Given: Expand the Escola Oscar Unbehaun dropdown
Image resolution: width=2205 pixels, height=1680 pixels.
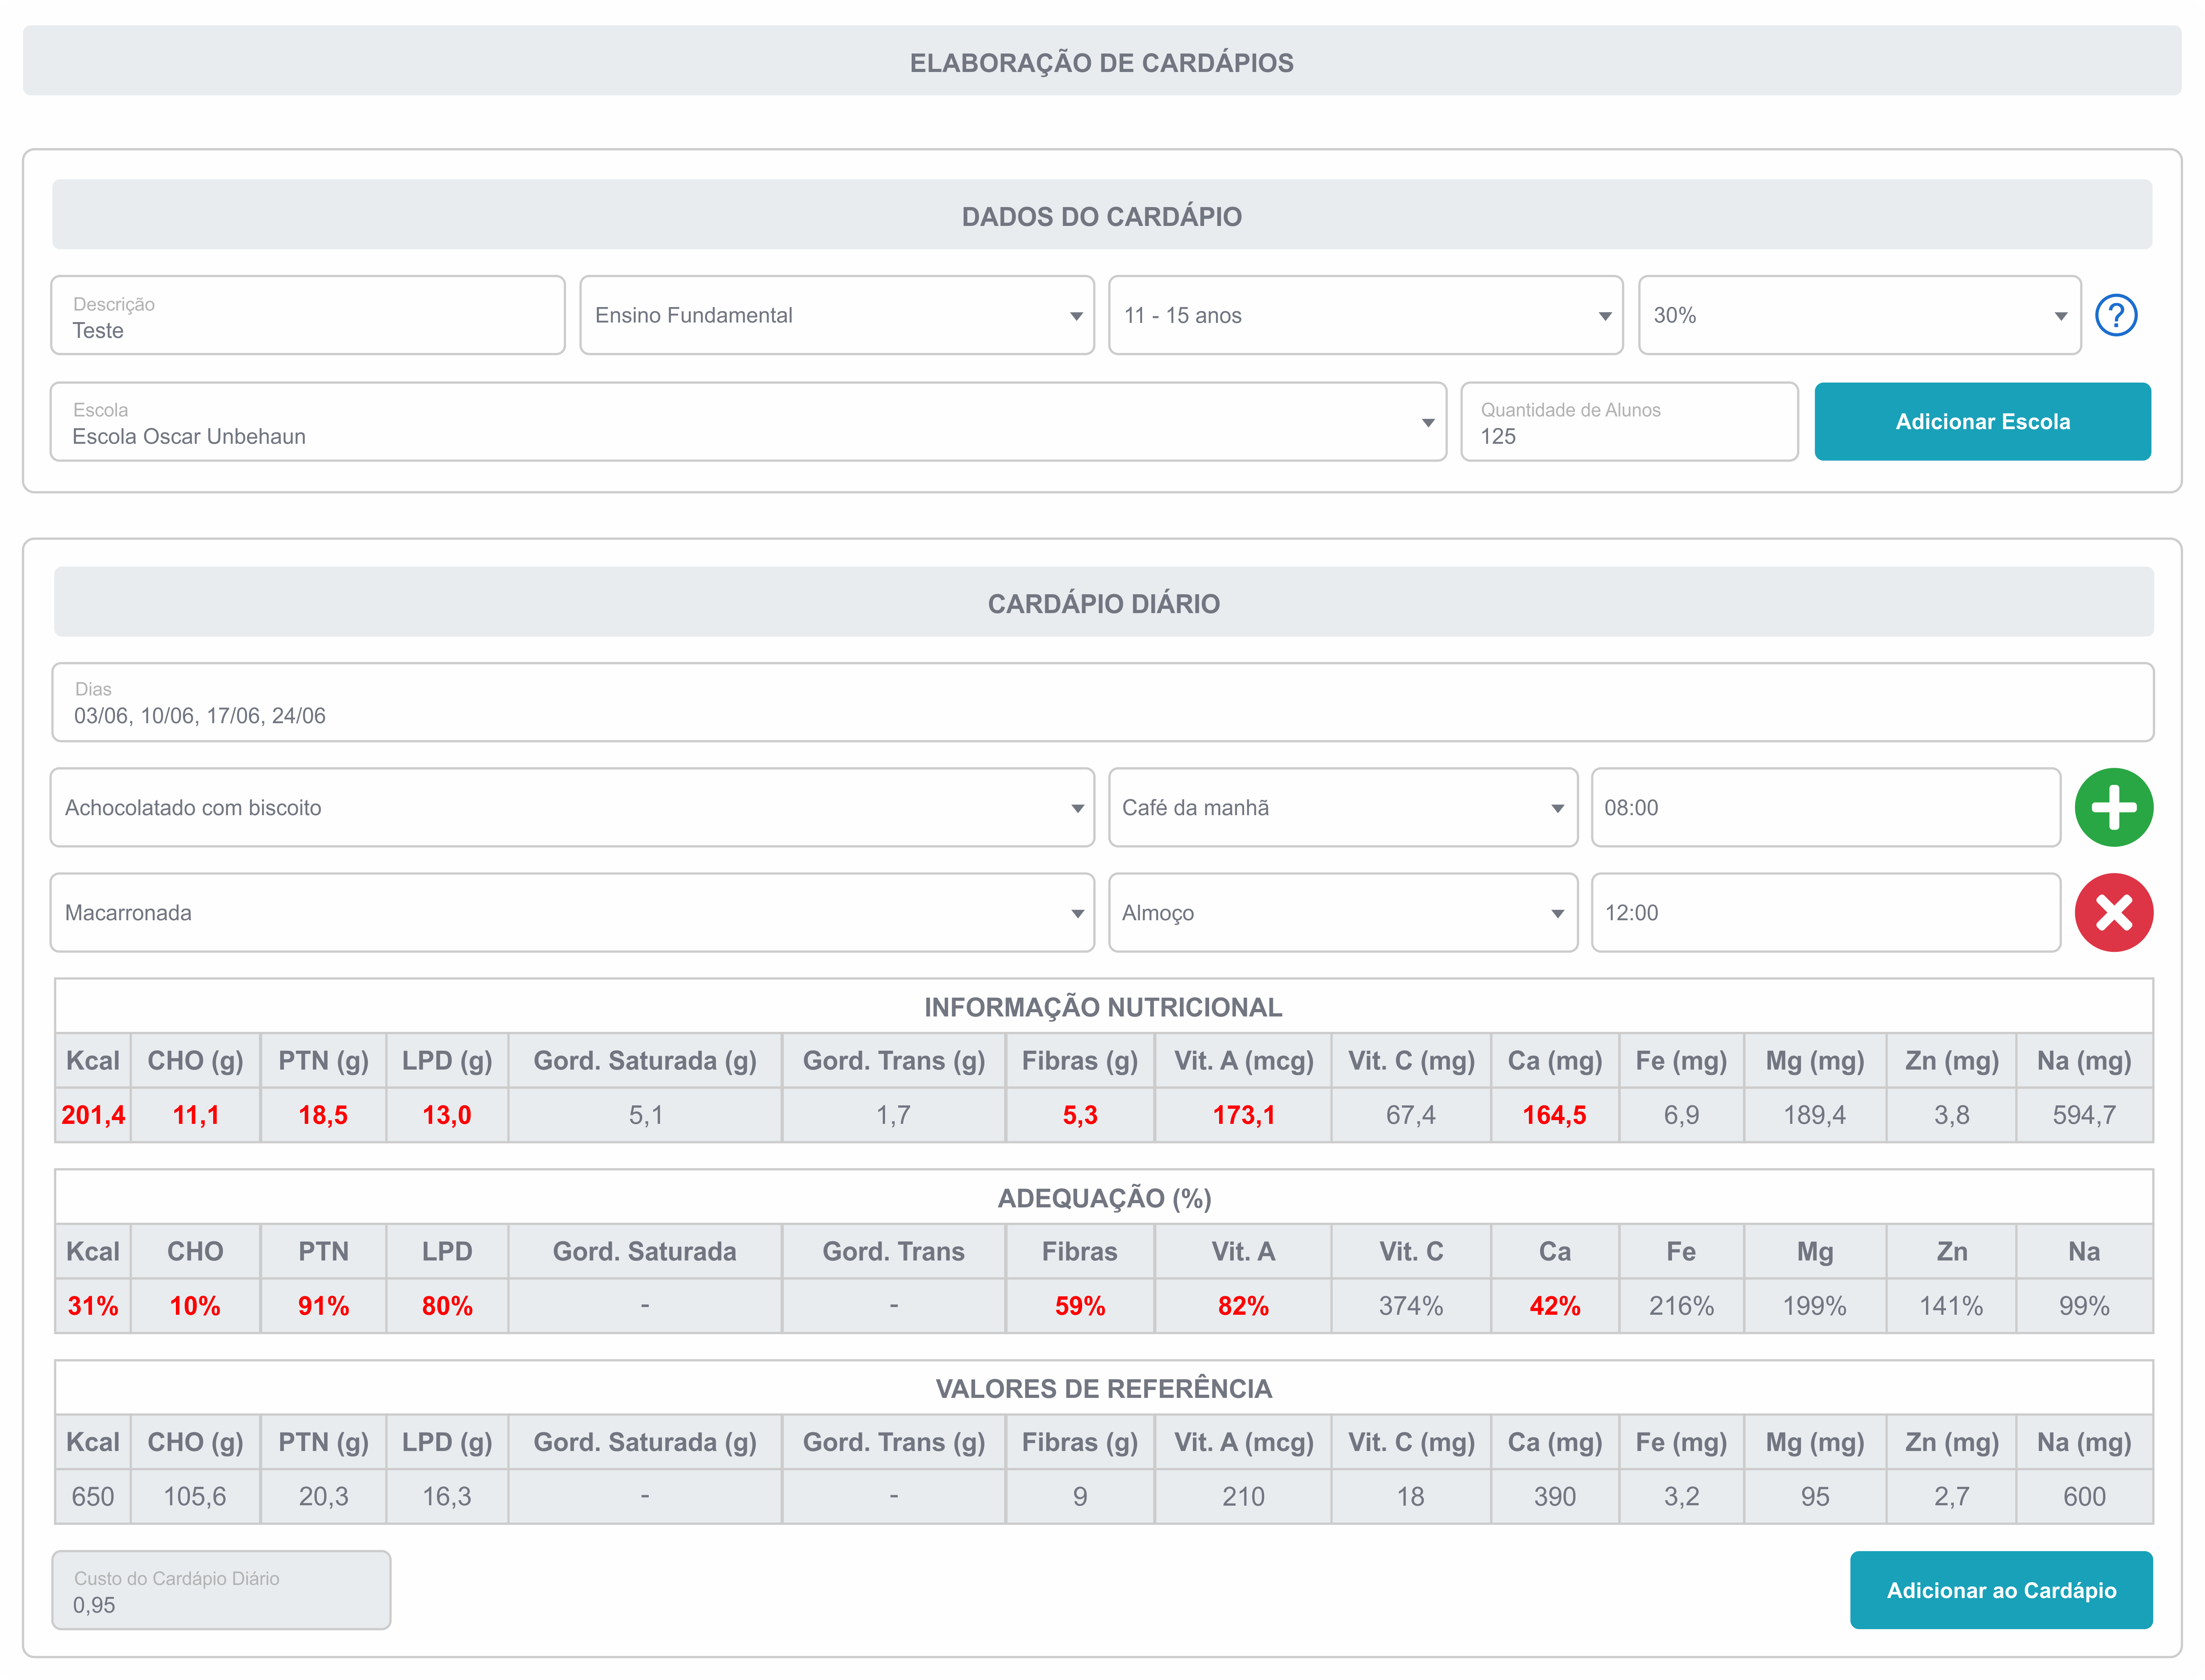Looking at the screenshot, I should (x=748, y=422).
